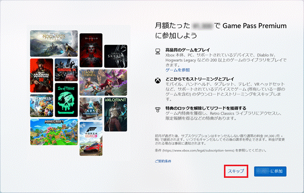Viewport: 304px width, 193px height.
Task: Select the Diablo IV game cover
Action: click(x=91, y=51)
